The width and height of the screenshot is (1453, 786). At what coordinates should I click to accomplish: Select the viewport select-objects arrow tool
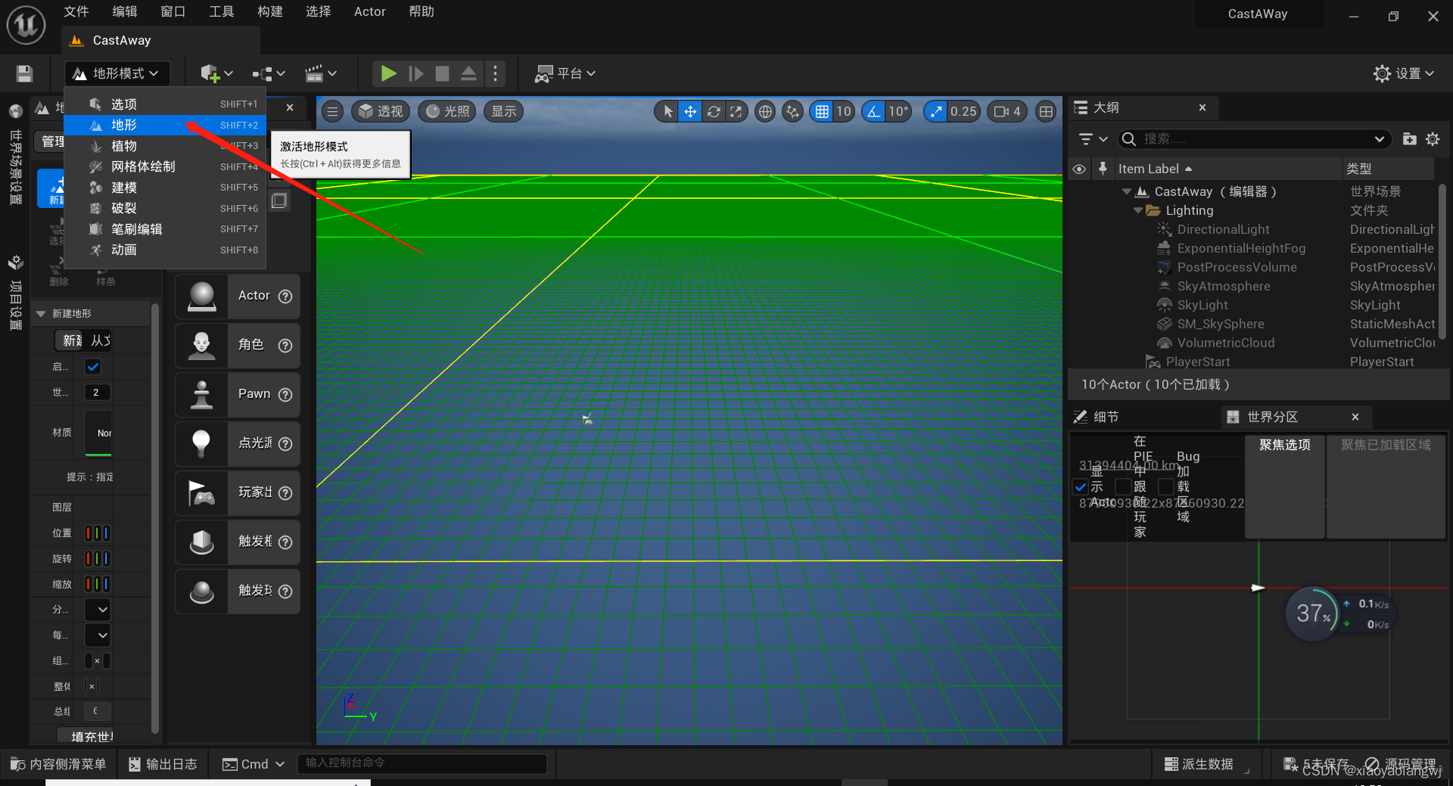pos(667,111)
